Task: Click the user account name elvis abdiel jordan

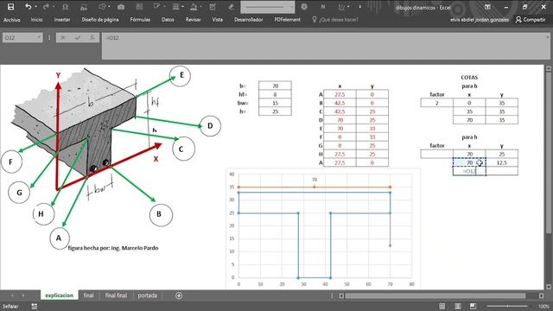Action: [480, 20]
